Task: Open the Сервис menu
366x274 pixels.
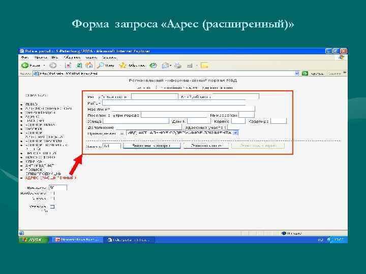Action: (x=91, y=57)
